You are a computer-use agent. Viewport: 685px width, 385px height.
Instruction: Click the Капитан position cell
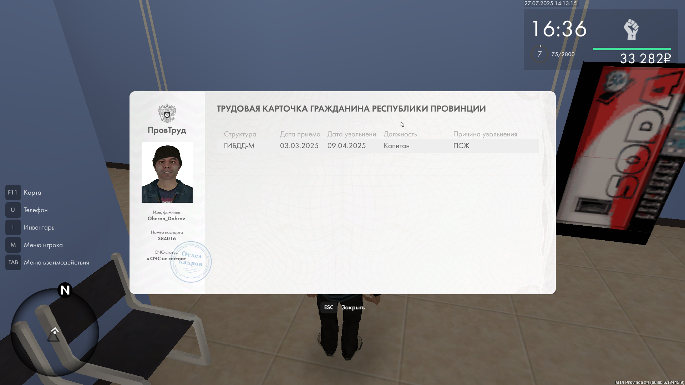397,146
